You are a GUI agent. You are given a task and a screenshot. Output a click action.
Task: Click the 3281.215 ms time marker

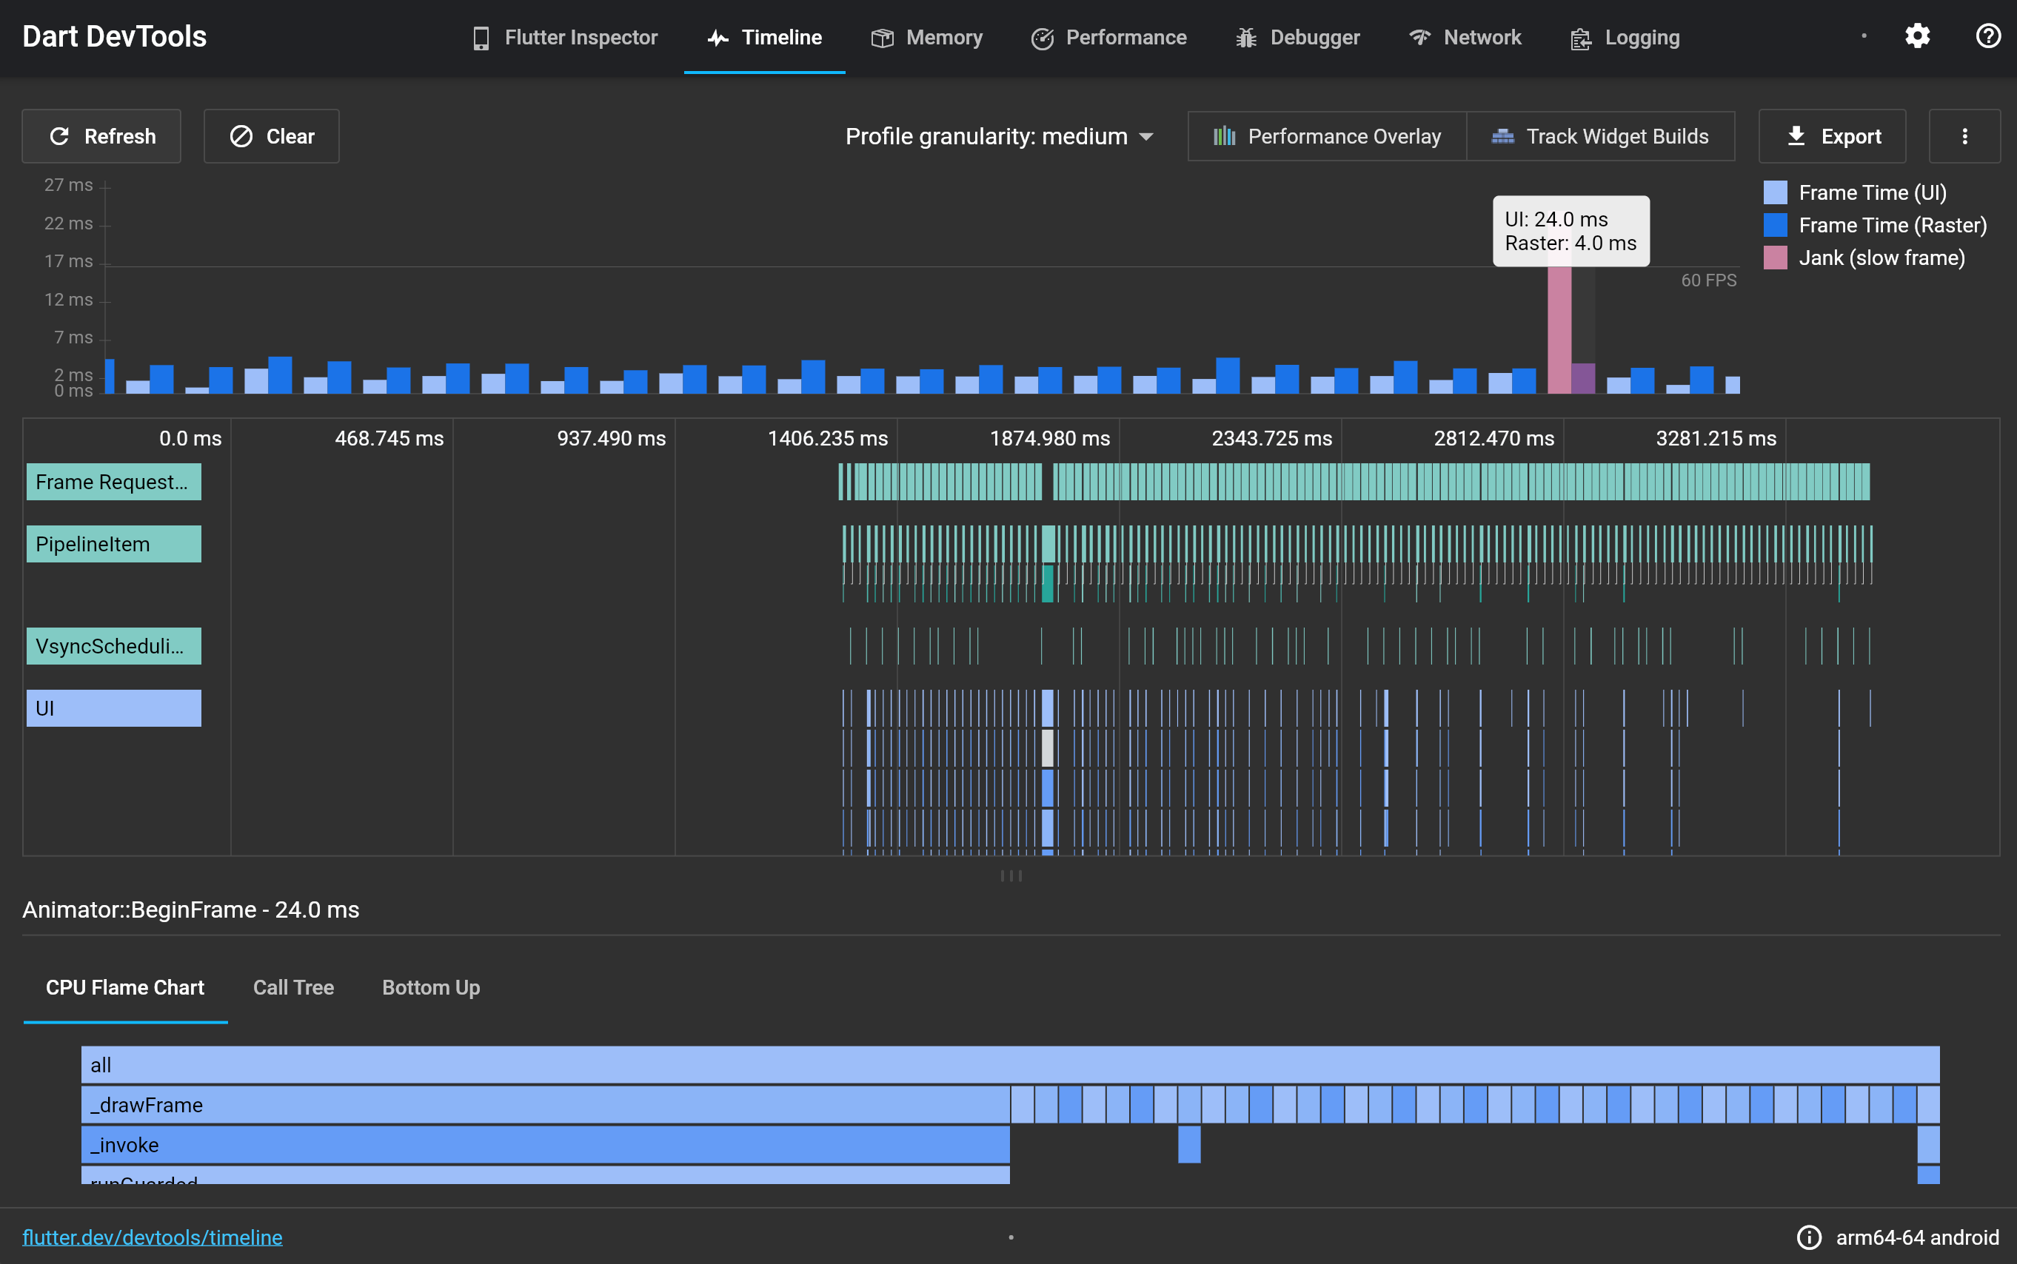[x=1716, y=438]
